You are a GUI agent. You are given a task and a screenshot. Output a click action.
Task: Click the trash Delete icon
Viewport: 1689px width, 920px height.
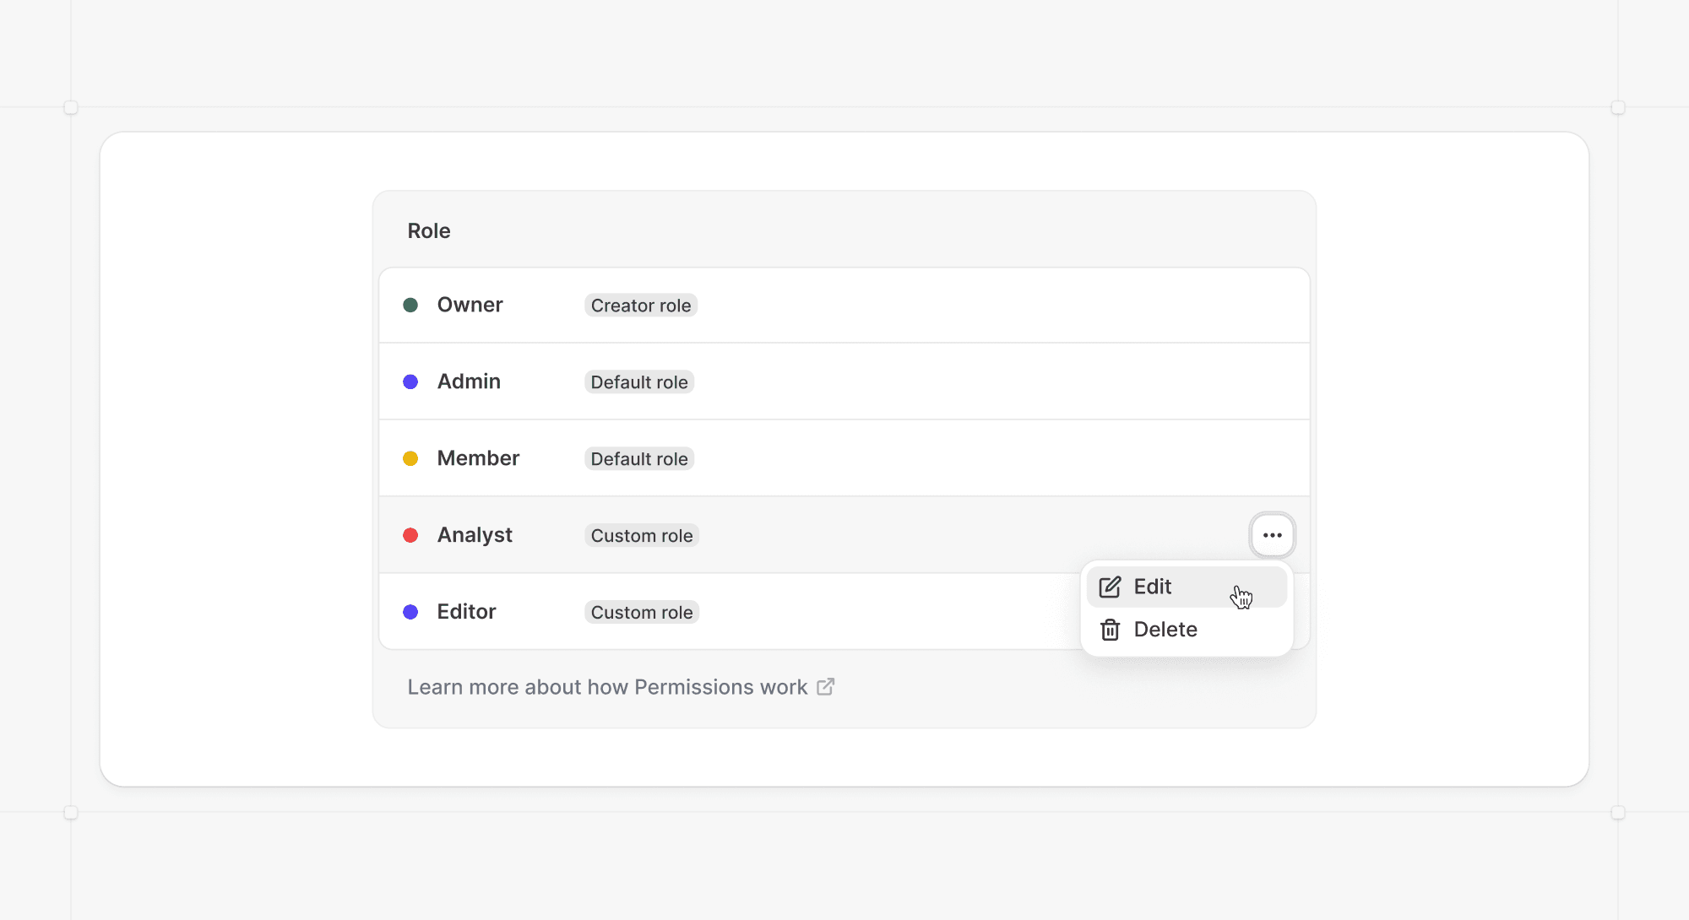coord(1110,630)
